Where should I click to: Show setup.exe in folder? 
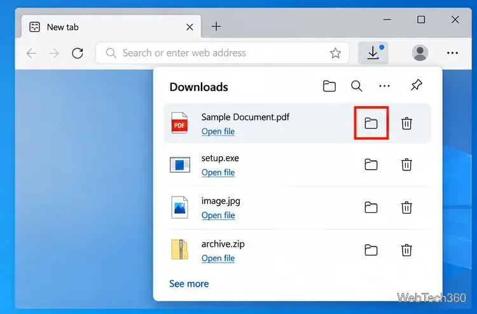coord(371,165)
